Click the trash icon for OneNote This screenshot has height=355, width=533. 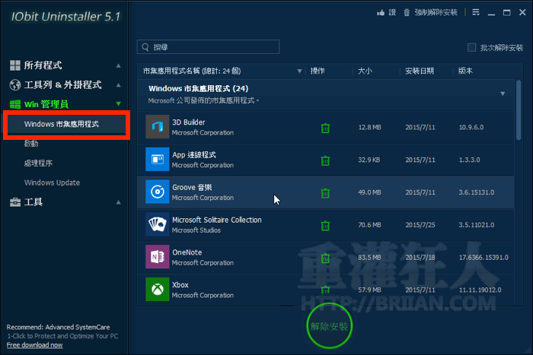[325, 258]
